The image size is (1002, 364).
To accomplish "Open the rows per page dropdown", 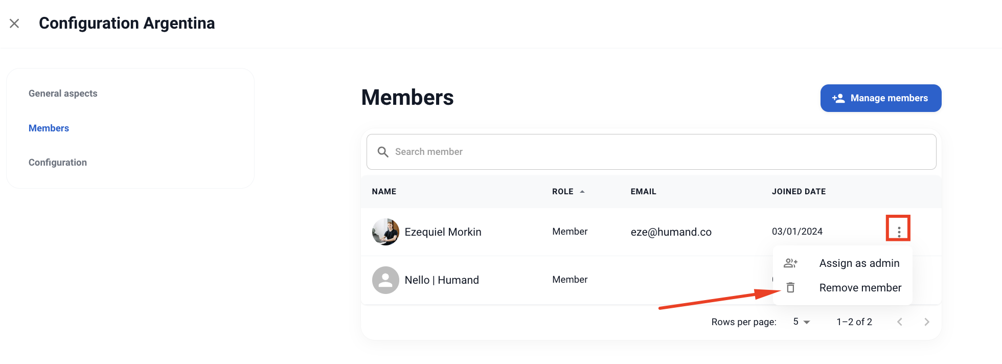I will point(801,322).
